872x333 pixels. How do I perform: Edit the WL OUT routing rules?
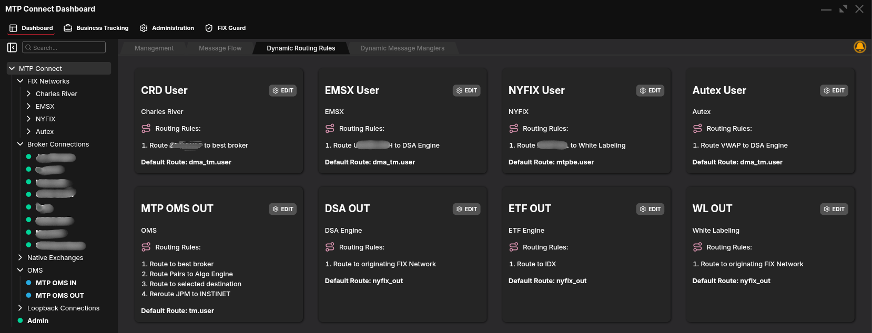[x=834, y=209]
